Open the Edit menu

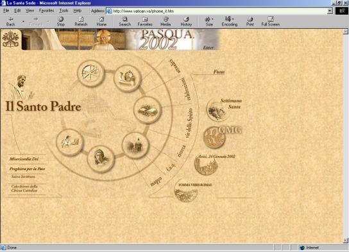(x=17, y=10)
